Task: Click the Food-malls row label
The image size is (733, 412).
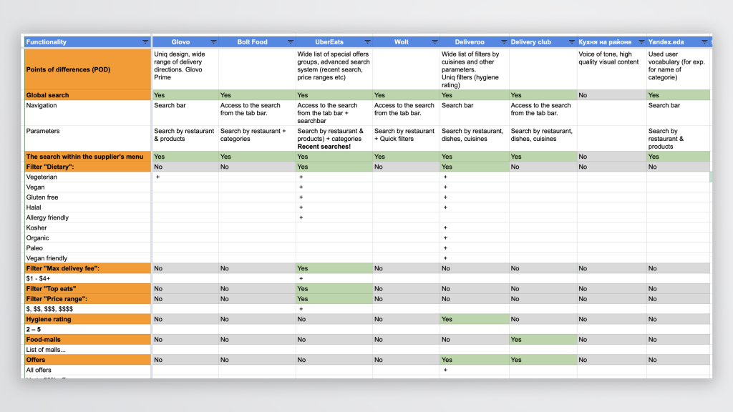Action: click(x=87, y=340)
